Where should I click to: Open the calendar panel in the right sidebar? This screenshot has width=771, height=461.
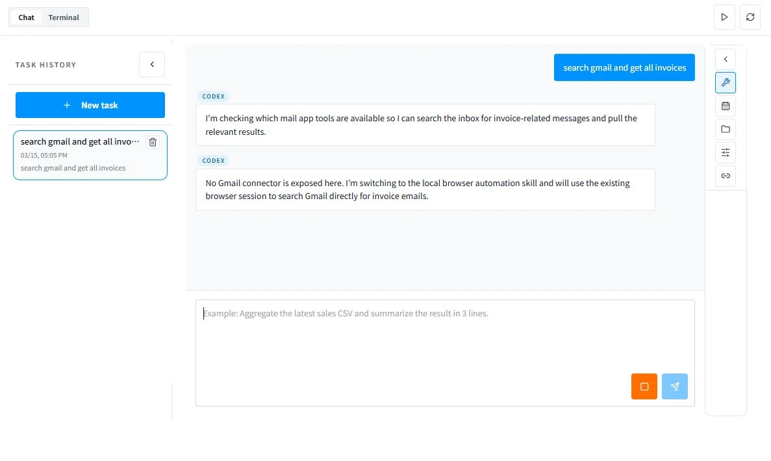coord(725,106)
